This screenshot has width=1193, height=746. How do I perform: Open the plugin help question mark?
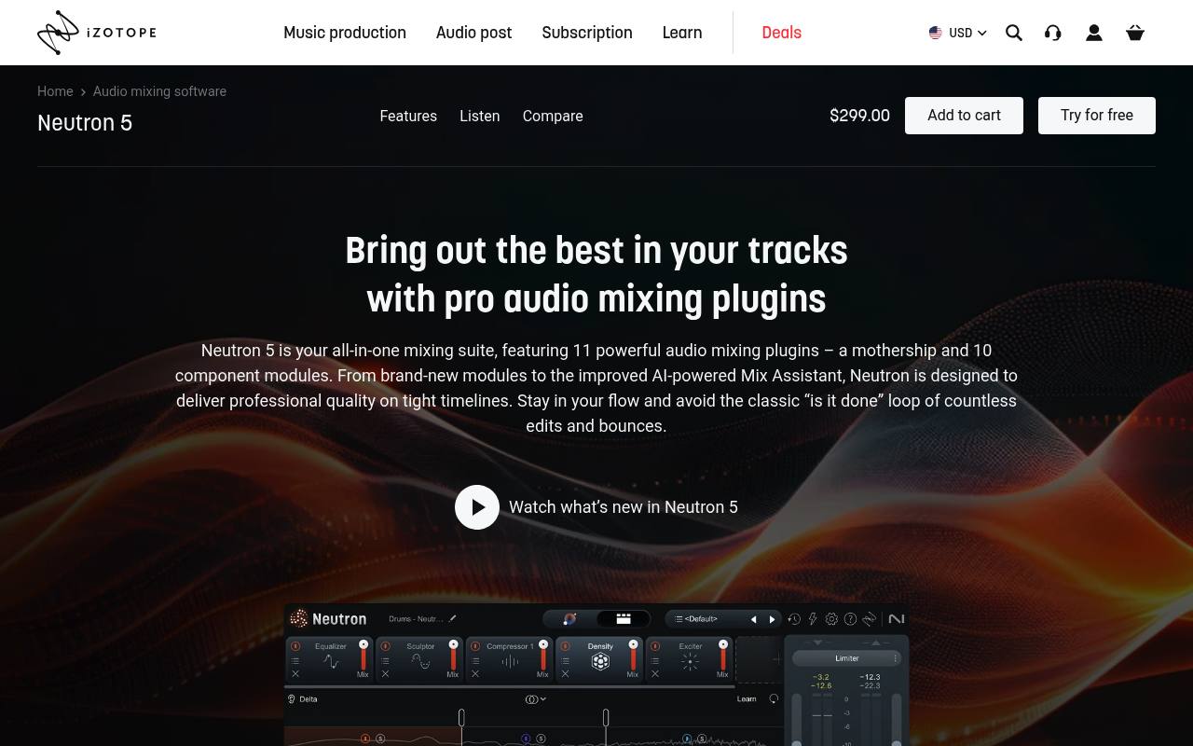850,619
